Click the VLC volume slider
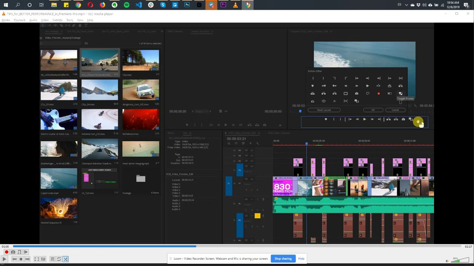Screen dimensions: 474x266 click(459, 260)
